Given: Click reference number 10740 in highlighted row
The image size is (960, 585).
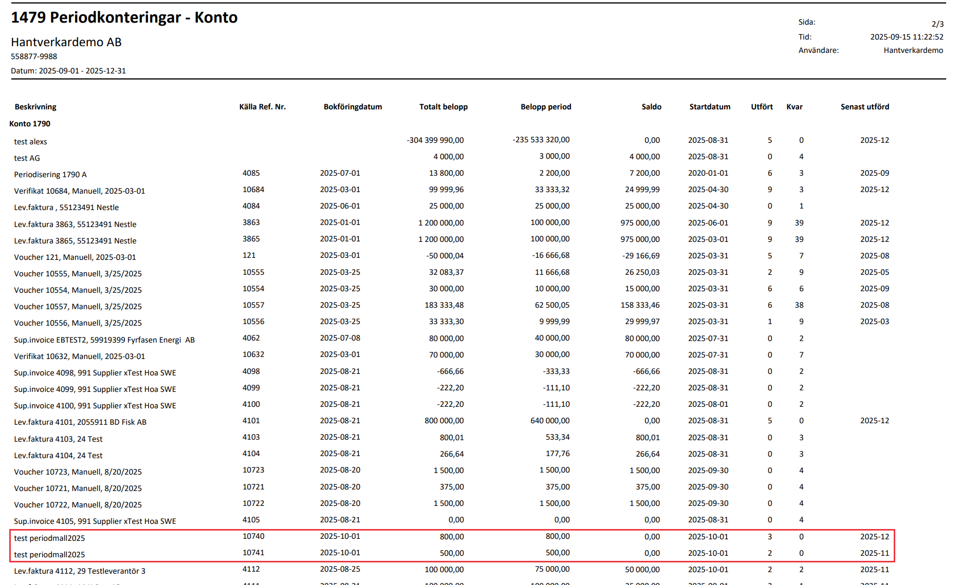Looking at the screenshot, I should pos(253,536).
